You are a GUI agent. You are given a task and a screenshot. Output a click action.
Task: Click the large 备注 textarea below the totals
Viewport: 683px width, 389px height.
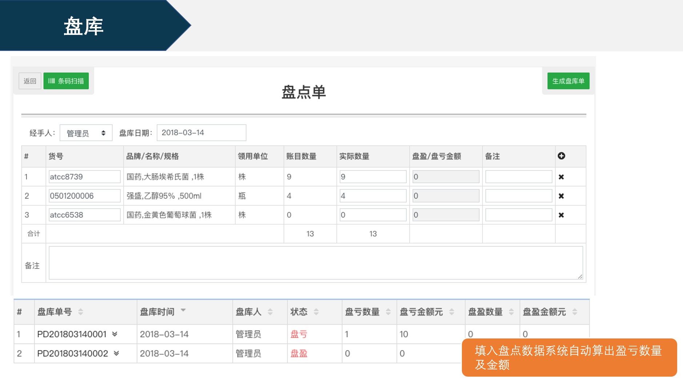[316, 263]
